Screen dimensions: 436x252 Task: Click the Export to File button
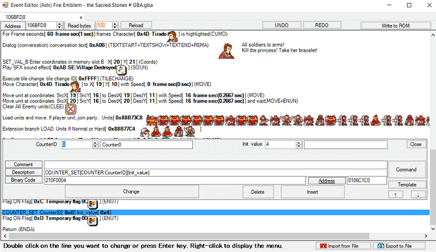click(399, 246)
